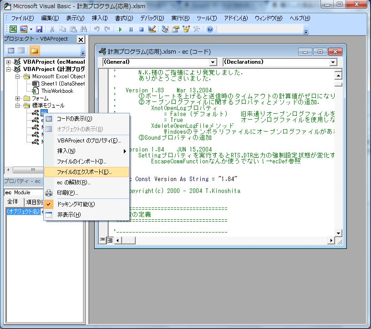This screenshot has height=329, width=371.
Task: Close the プロジェクト - VBAProject panel
Action: [x=81, y=40]
